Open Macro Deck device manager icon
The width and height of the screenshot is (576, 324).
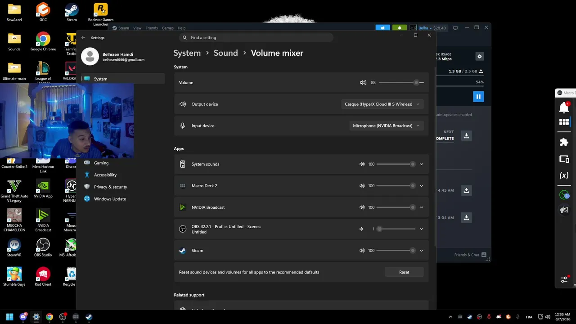click(x=564, y=159)
